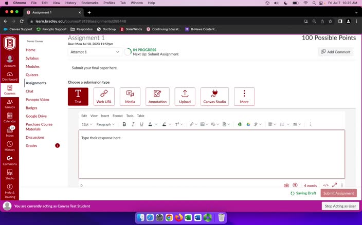The width and height of the screenshot is (362, 225).
Task: Open the editor Edit menu
Action: tap(84, 116)
